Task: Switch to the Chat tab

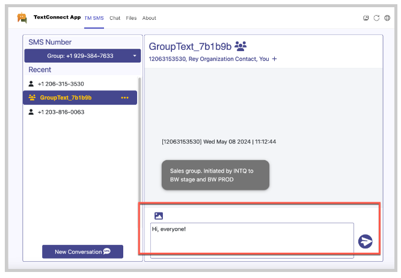Action: [x=115, y=18]
